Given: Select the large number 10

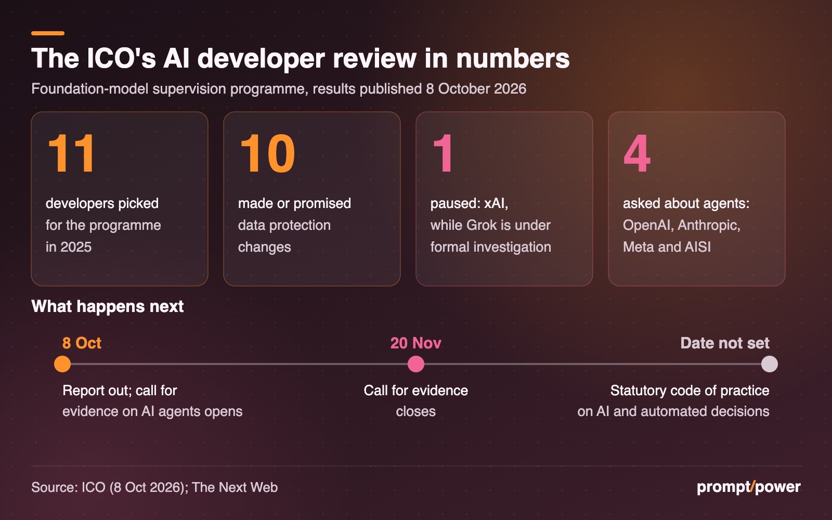Looking at the screenshot, I should point(267,154).
